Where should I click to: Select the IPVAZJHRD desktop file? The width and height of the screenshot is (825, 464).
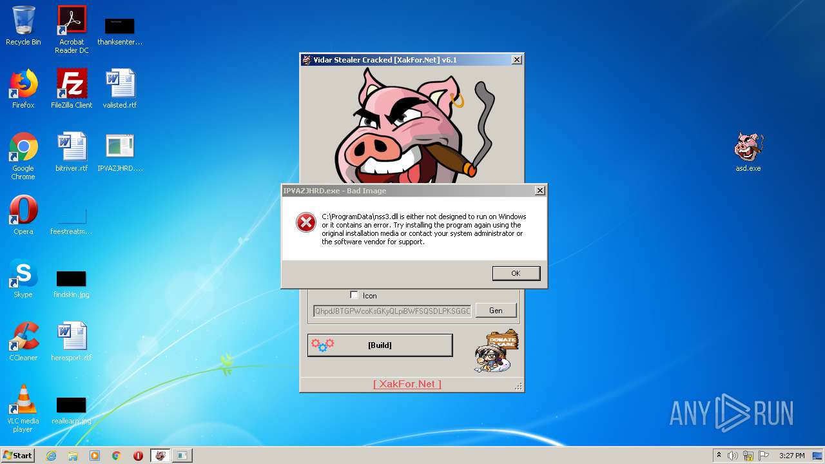click(120, 152)
